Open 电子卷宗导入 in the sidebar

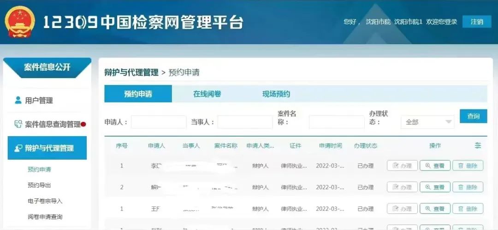(45, 201)
